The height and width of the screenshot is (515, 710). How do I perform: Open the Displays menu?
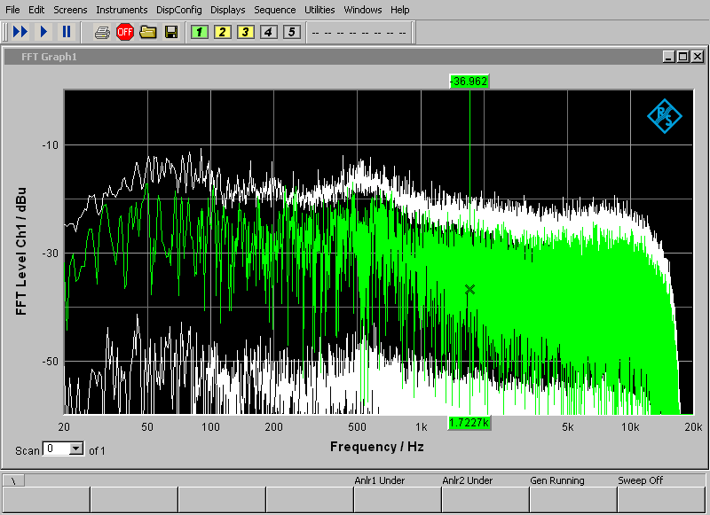pyautogui.click(x=228, y=10)
